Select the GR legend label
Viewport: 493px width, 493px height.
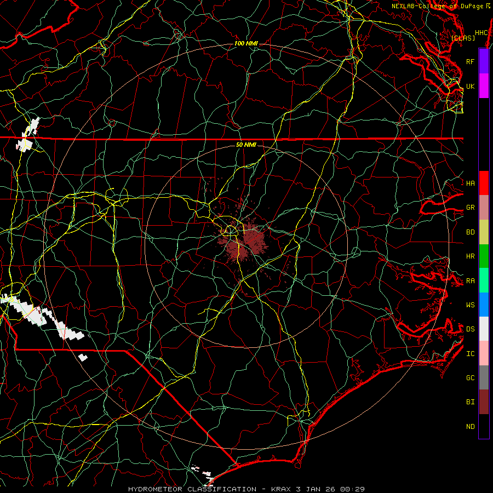[470, 208]
